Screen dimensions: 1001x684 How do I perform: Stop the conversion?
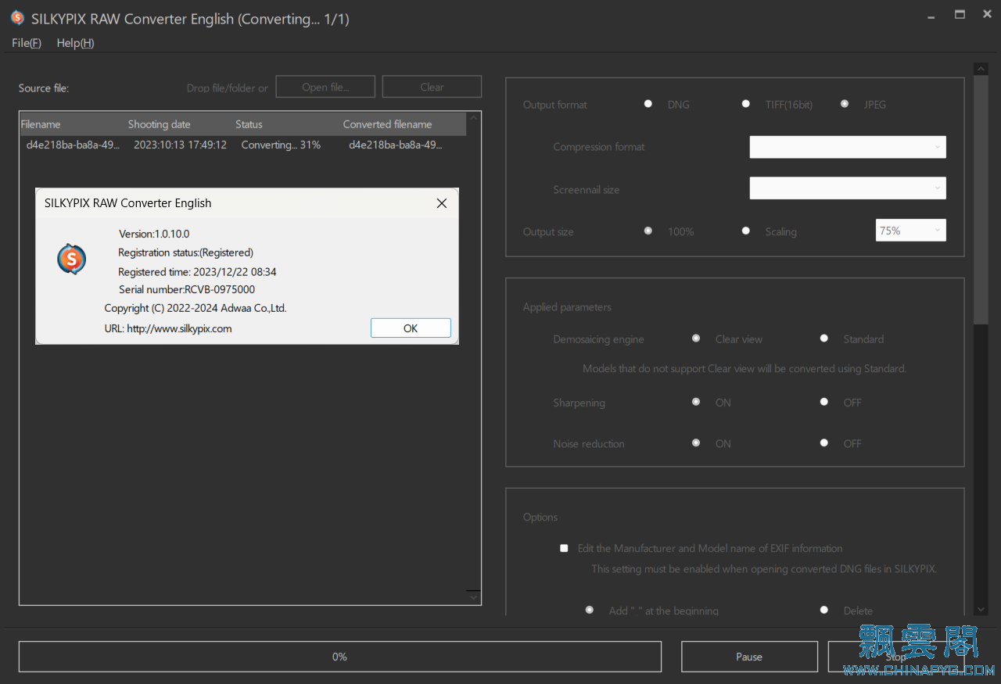pos(896,657)
